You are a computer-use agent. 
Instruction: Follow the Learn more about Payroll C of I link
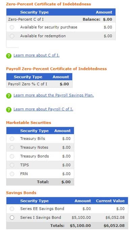coord(43,109)
